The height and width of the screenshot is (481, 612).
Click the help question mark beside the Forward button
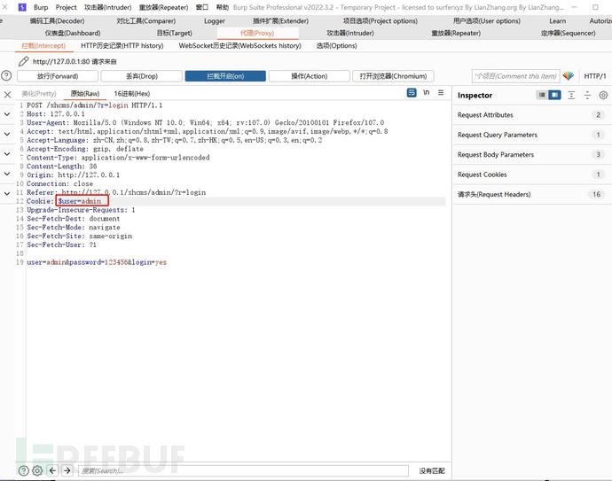click(6, 75)
